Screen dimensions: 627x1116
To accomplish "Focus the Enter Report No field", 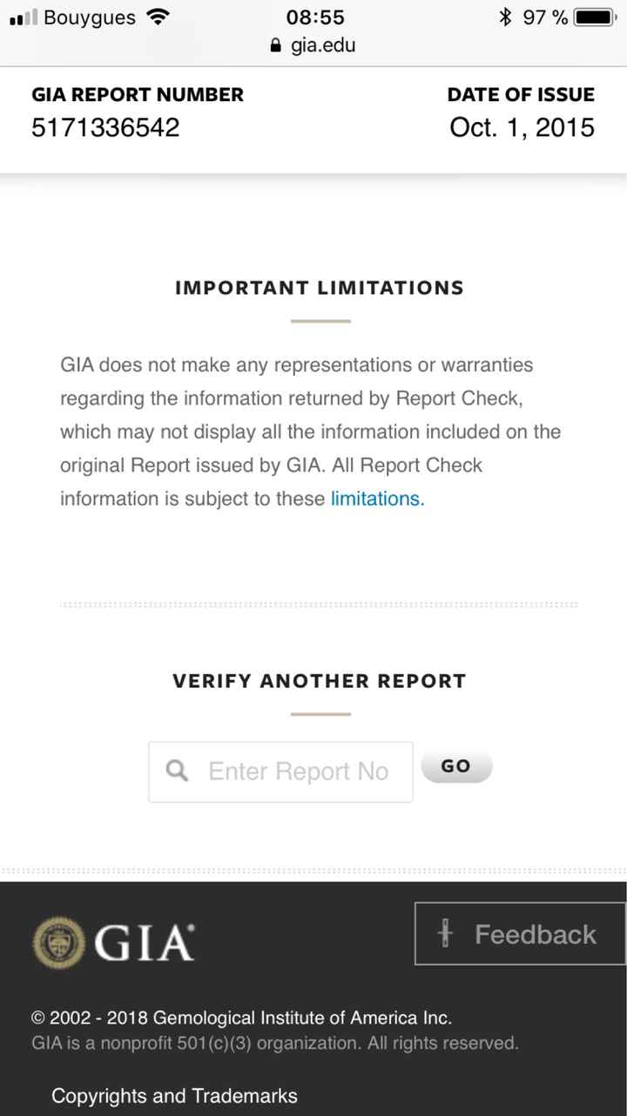I will pyautogui.click(x=298, y=772).
